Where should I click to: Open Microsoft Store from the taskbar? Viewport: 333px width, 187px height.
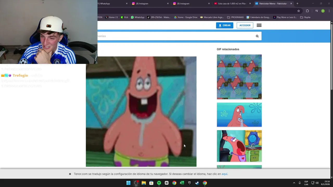(x=151, y=183)
